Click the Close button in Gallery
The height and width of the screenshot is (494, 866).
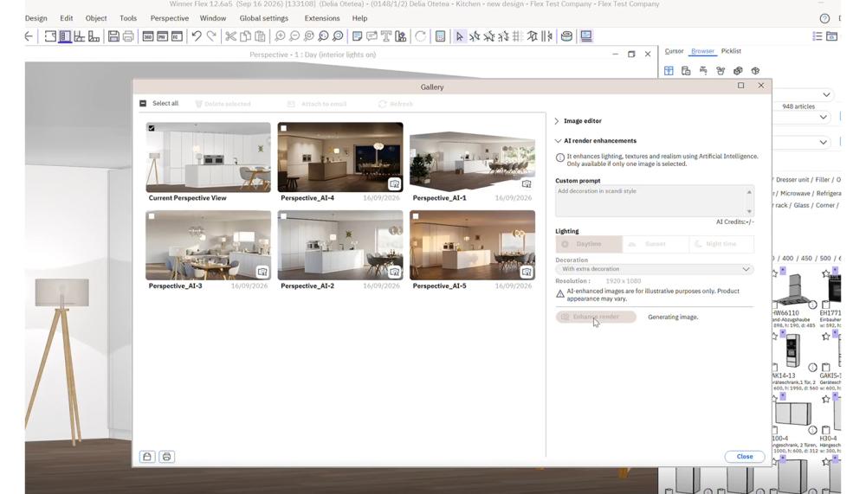[x=745, y=457]
